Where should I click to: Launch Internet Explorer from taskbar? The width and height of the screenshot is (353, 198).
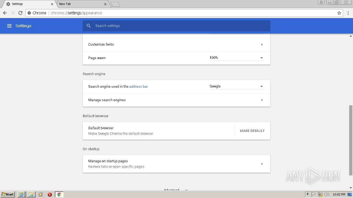pos(21,194)
